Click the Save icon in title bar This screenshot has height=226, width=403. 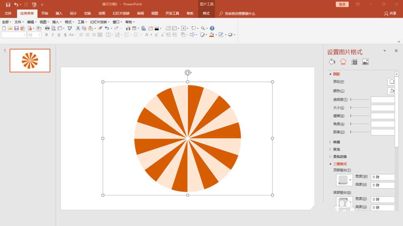(8, 4)
